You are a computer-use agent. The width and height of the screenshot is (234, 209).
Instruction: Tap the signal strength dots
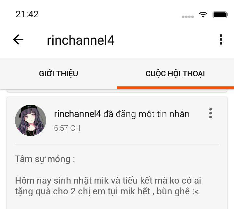(x=188, y=17)
